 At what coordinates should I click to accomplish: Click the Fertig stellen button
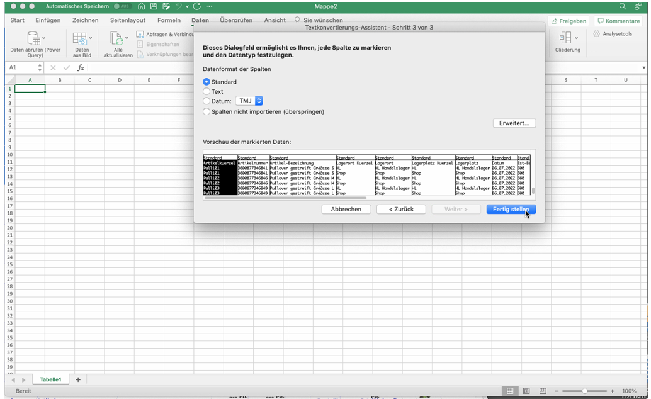pos(511,209)
